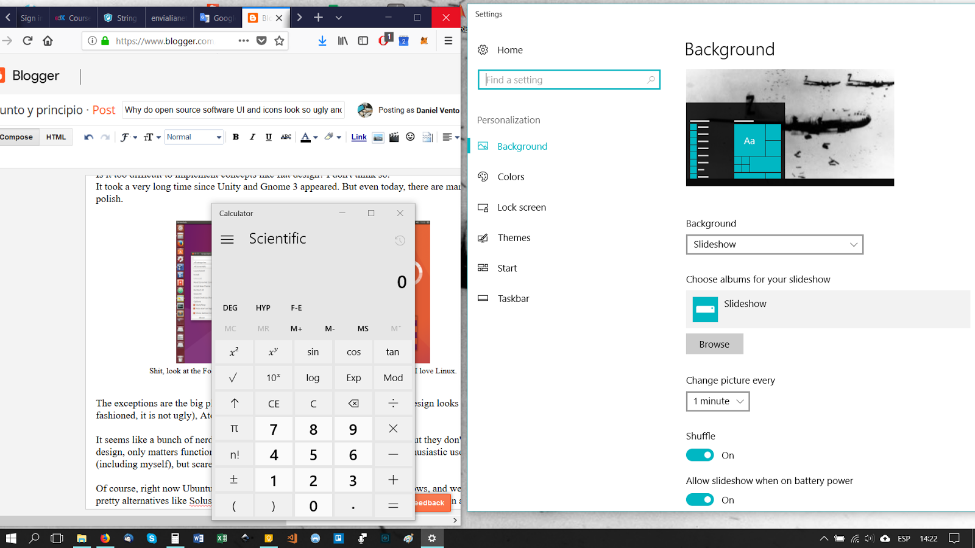Click the Link button in the editor toolbar
This screenshot has width=975, height=548.
[358, 137]
